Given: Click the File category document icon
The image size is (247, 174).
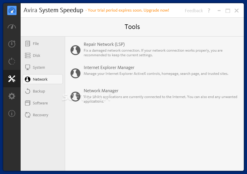Looking at the screenshot, I should tap(28, 43).
